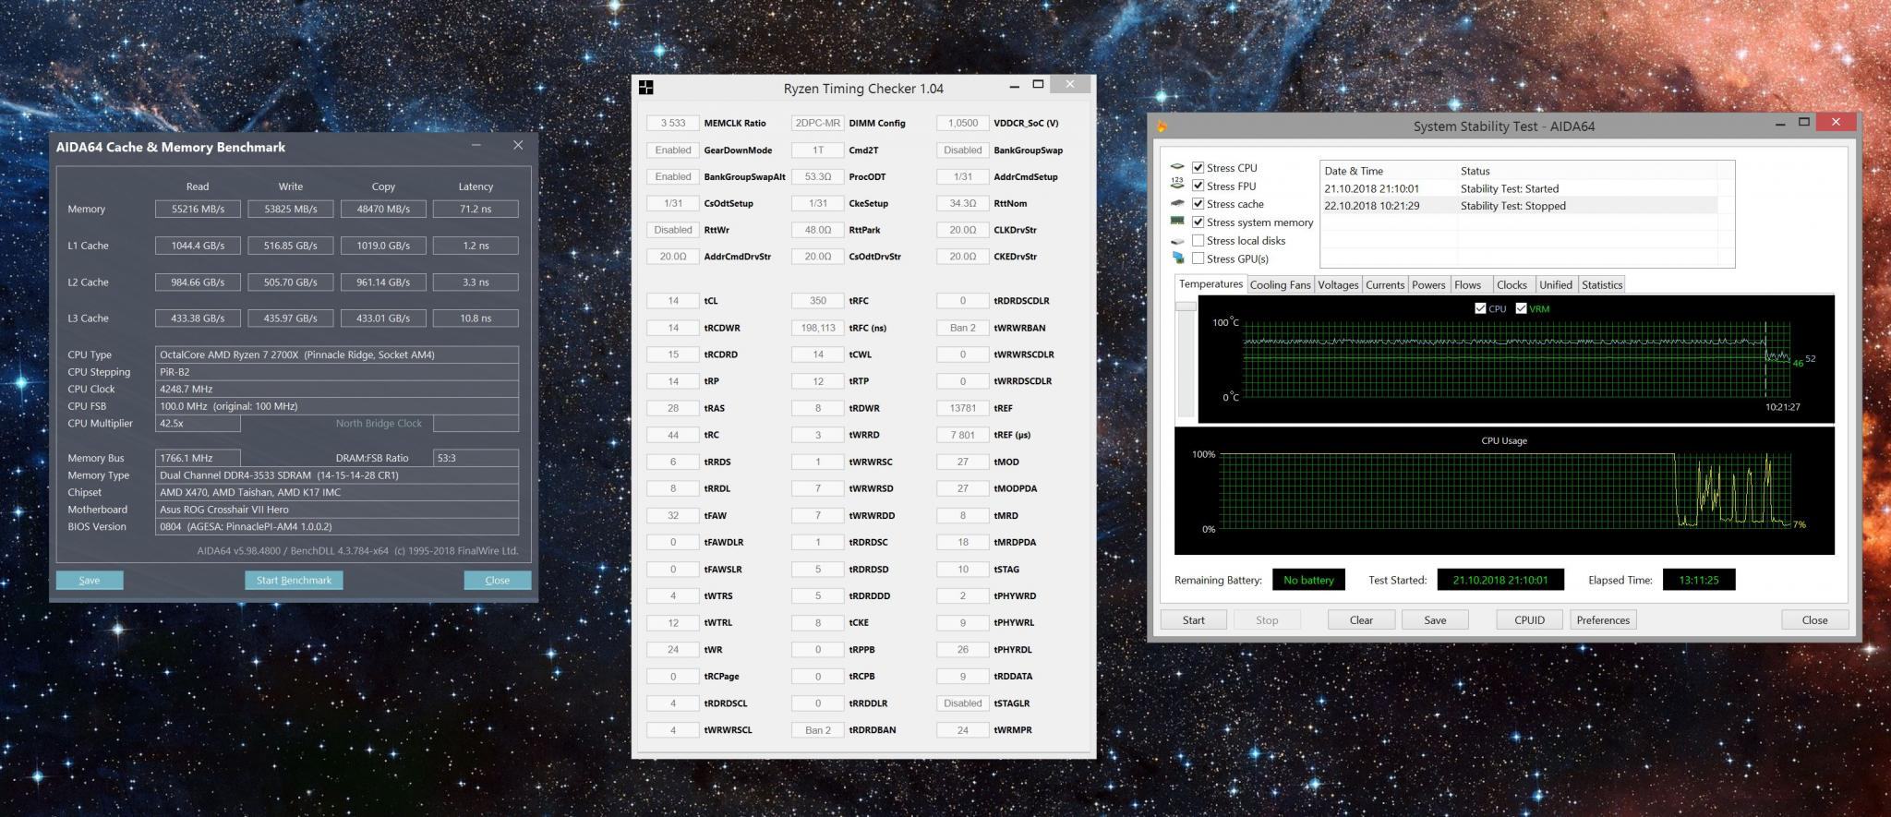Toggle the CPU graph legend checkbox
1891x817 pixels.
(x=1480, y=309)
